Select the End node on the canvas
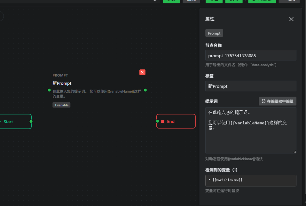 pos(176,121)
